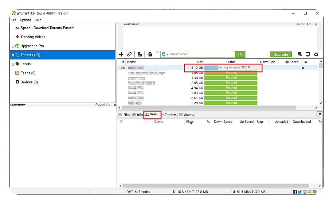The image size is (333, 204).
Task: Switch to the Files tab
Action: (x=124, y=115)
